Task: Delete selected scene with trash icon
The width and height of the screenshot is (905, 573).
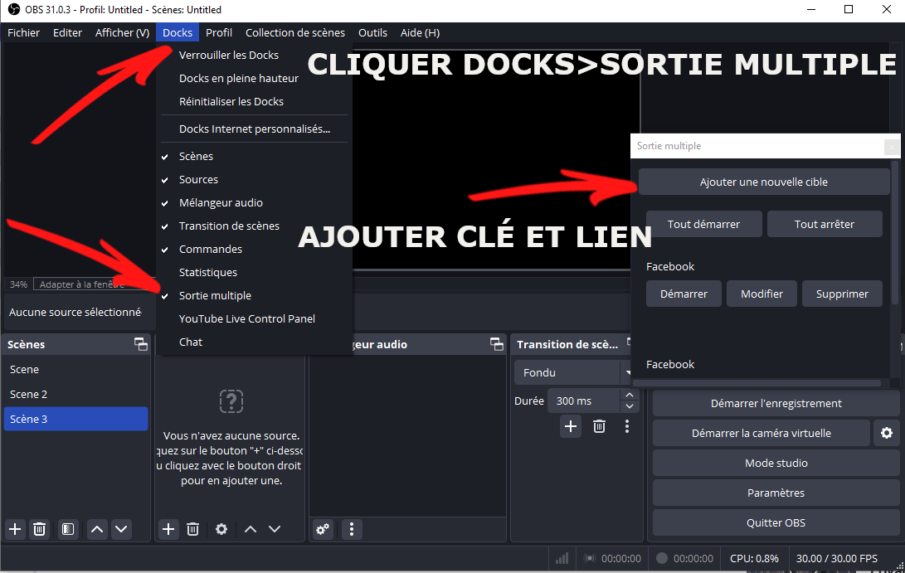Action: 39,529
